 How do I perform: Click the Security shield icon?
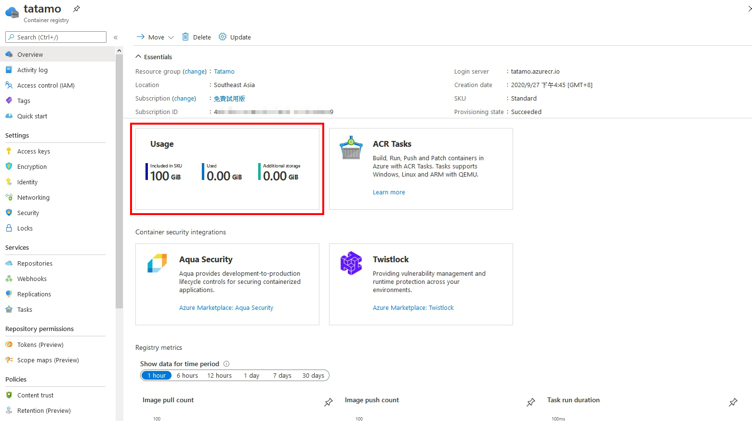(9, 213)
